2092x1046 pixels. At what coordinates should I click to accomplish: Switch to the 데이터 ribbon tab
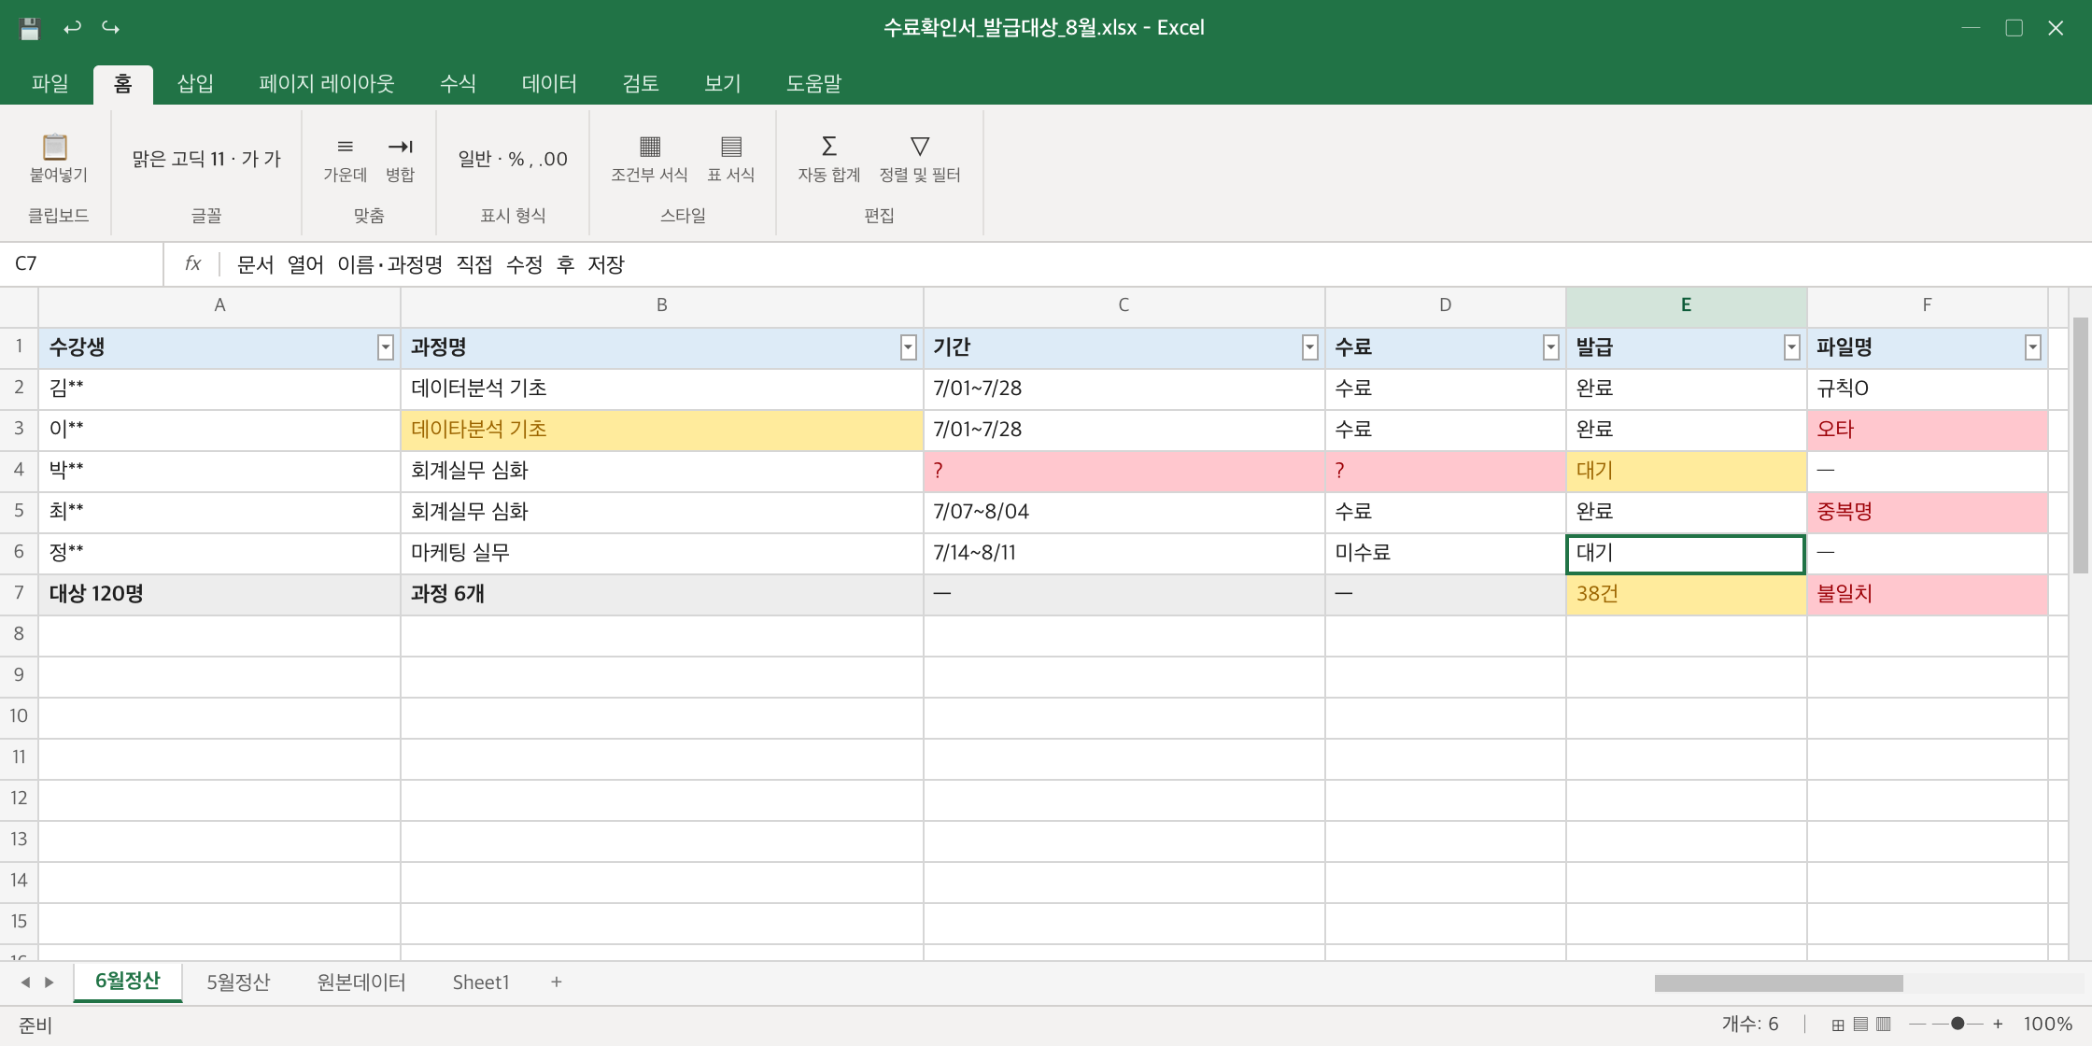point(549,84)
